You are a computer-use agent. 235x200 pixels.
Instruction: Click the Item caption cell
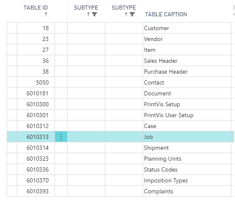(187, 50)
